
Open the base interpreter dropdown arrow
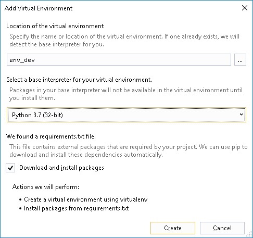point(241,115)
